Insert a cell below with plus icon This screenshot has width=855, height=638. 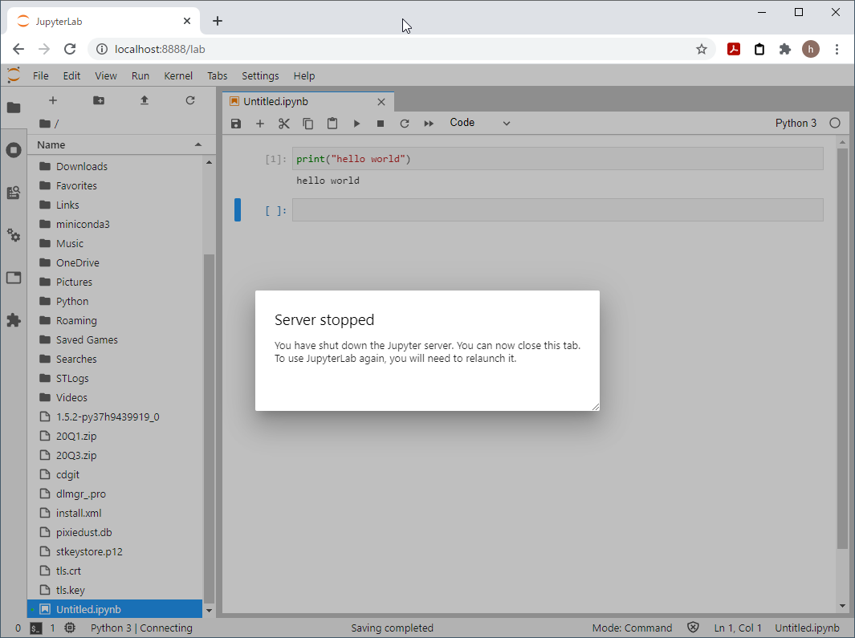tap(260, 124)
